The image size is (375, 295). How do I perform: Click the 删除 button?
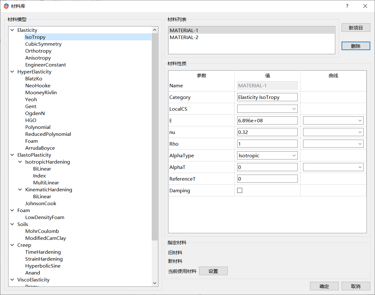tap(356, 46)
